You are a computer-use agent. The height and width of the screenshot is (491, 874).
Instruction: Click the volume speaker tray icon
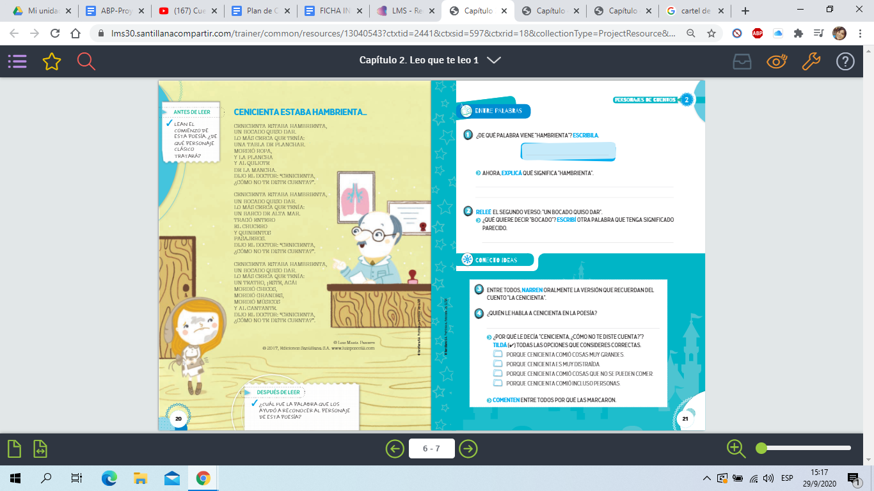(768, 478)
